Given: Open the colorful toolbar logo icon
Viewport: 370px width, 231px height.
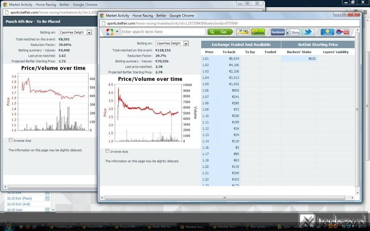Looking at the screenshot, I should (x=110, y=32).
